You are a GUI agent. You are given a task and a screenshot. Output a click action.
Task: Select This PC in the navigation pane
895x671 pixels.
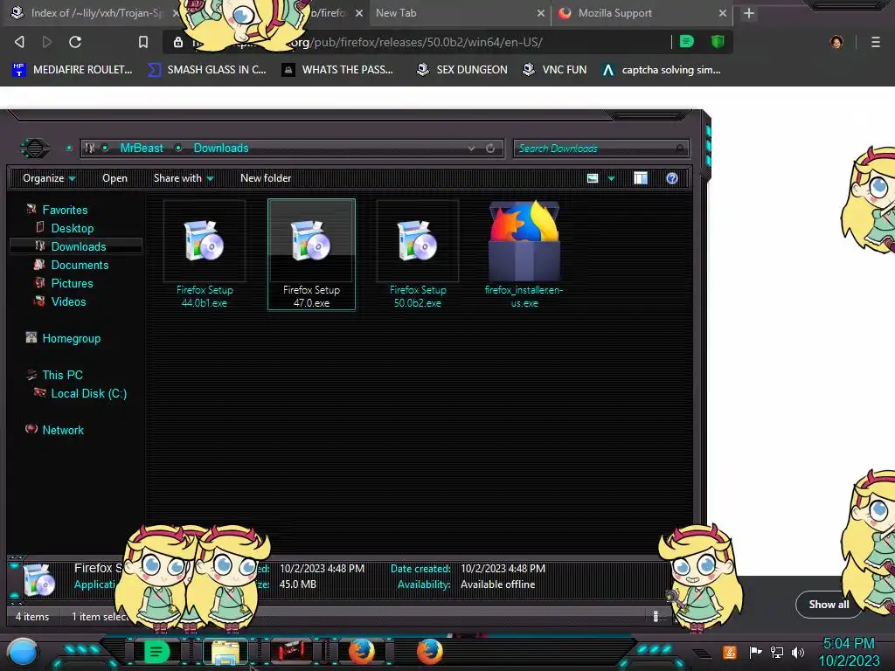62,375
